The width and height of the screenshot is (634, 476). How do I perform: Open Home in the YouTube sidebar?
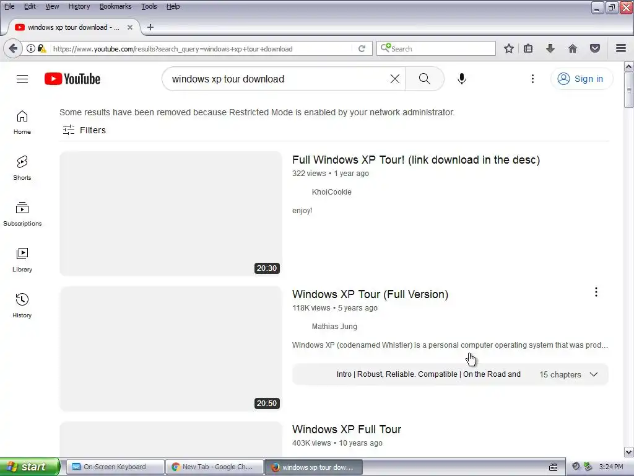pyautogui.click(x=22, y=122)
